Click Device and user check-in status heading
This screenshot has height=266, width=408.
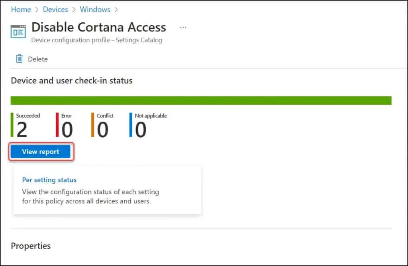point(72,81)
